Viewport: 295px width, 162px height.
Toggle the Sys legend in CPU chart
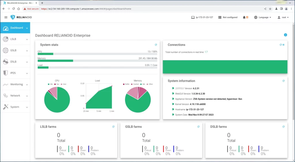57,84
